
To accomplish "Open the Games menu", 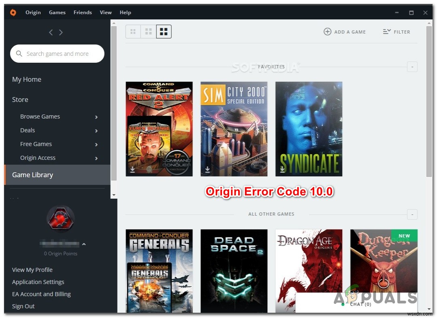I will pos(57,12).
